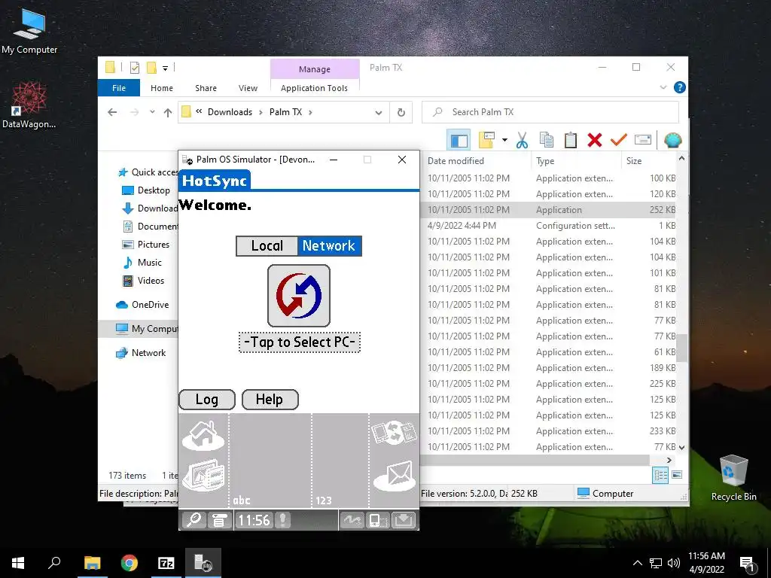Tap the HotSync star icon in the Palm input area
This screenshot has height=578, width=771.
pos(394,433)
